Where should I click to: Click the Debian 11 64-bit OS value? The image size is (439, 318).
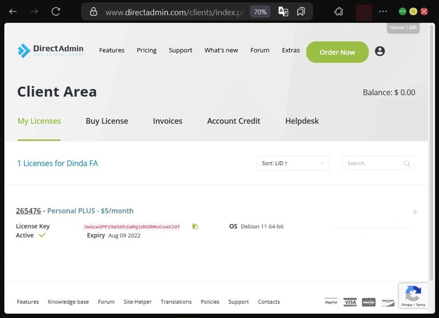262,227
